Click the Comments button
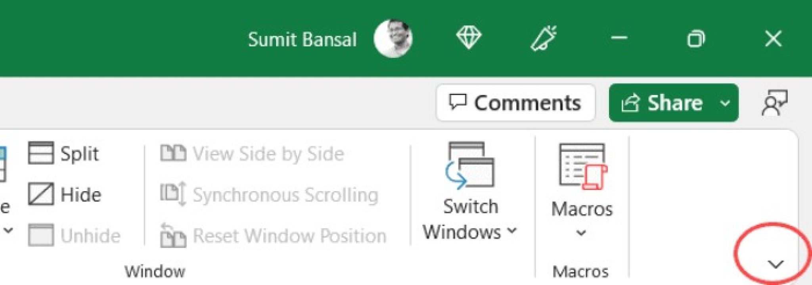 click(515, 102)
